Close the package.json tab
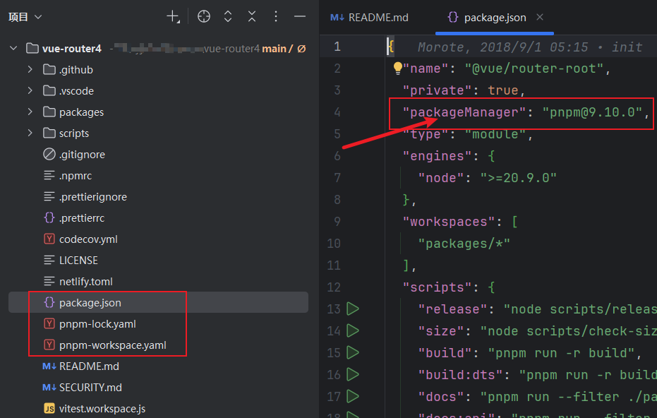The width and height of the screenshot is (657, 418). (x=540, y=17)
